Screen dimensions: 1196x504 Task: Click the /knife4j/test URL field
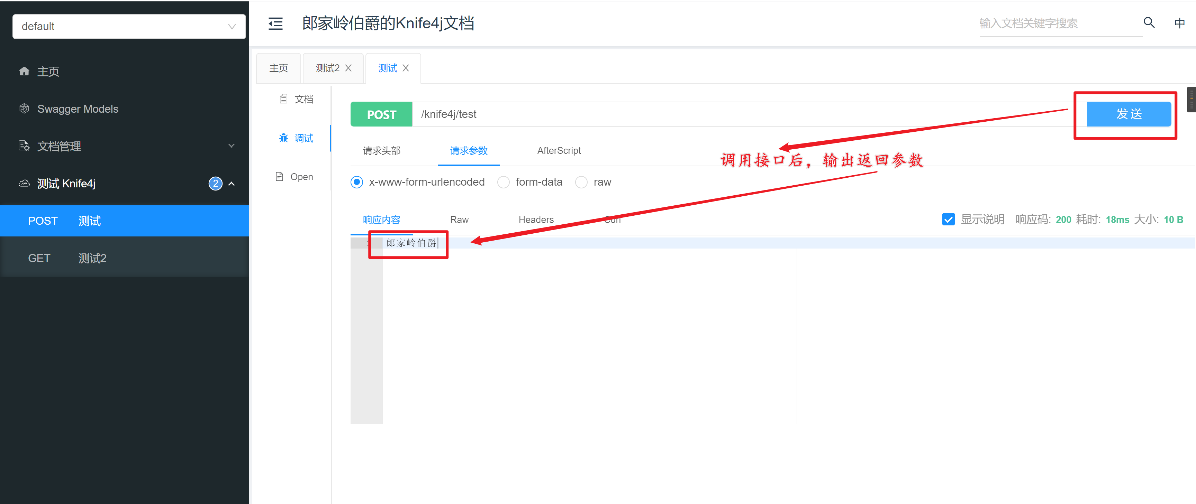(749, 114)
